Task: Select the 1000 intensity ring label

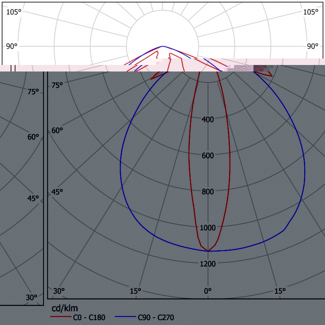Action: [208, 228]
